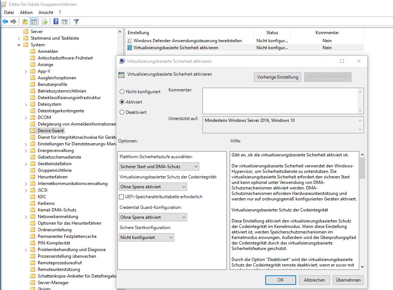Viewport: 393px width, 290px height.
Task: Select the Deaktiviert radio button
Action: 121,113
